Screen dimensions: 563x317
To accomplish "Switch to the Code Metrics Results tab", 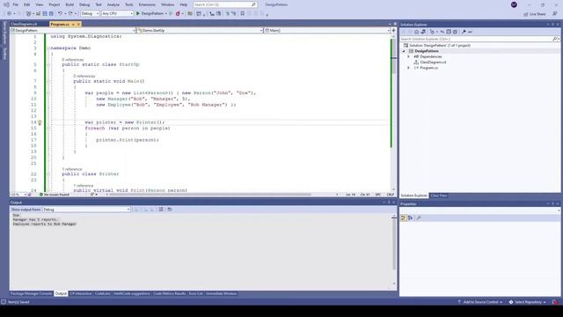I will 170,293.
